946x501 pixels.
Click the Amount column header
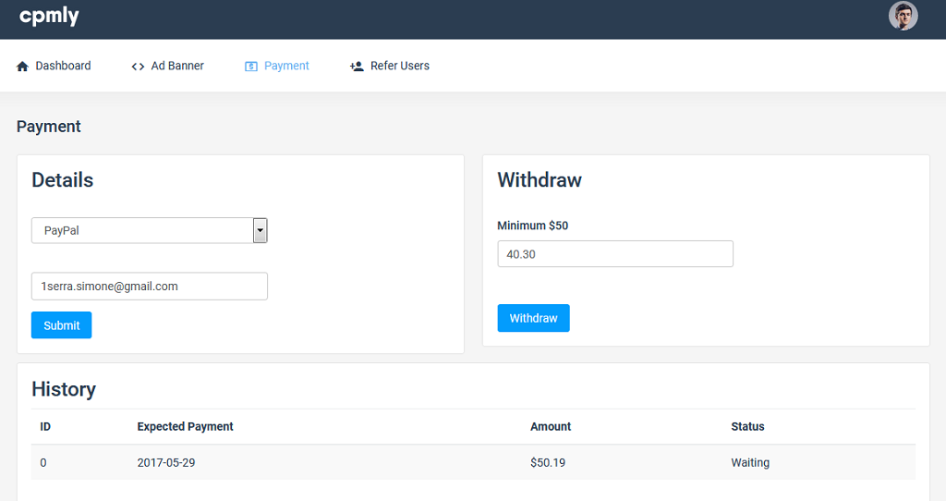551,427
